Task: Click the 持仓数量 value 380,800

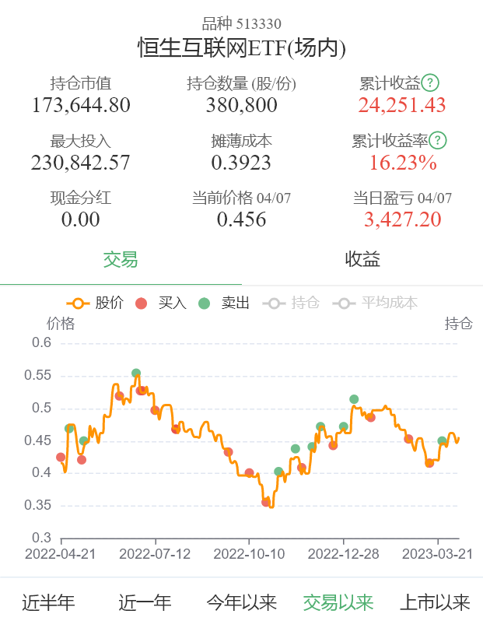Action: (242, 105)
